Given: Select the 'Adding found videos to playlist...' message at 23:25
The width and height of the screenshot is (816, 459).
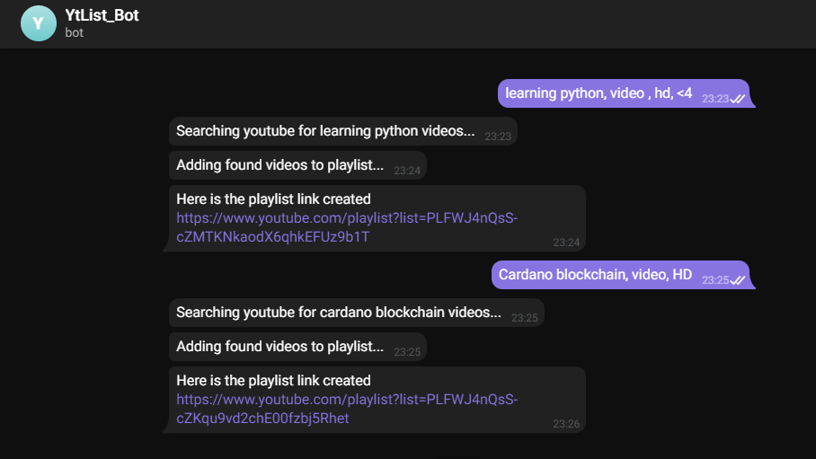Looking at the screenshot, I should click(297, 347).
